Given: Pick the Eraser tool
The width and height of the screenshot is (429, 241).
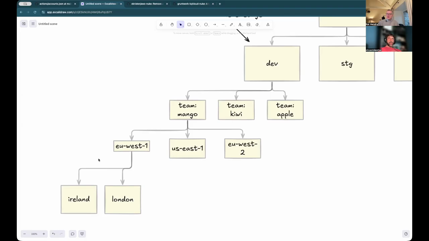Looking at the screenshot, I should tap(257, 24).
